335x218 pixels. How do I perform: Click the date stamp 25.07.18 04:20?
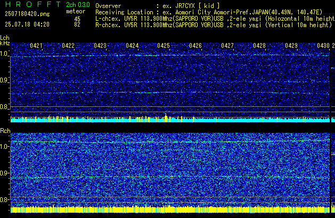pos(27,24)
